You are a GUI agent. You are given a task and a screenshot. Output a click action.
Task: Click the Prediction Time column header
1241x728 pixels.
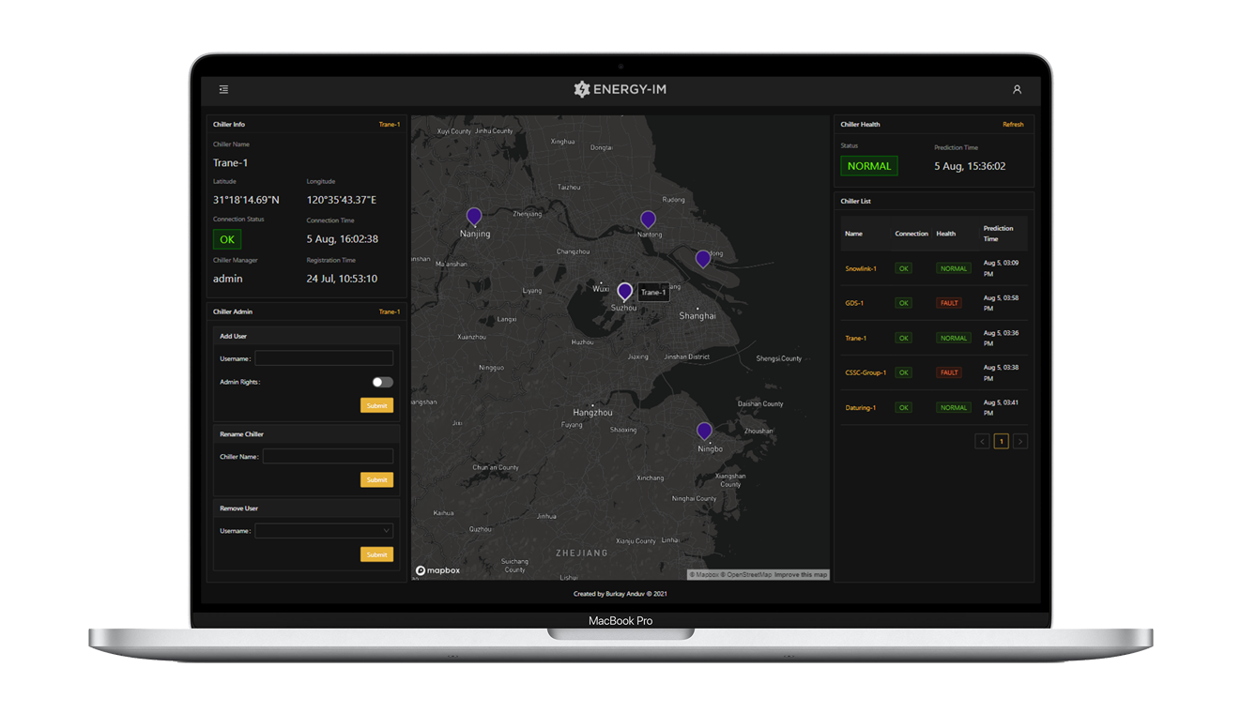998,234
